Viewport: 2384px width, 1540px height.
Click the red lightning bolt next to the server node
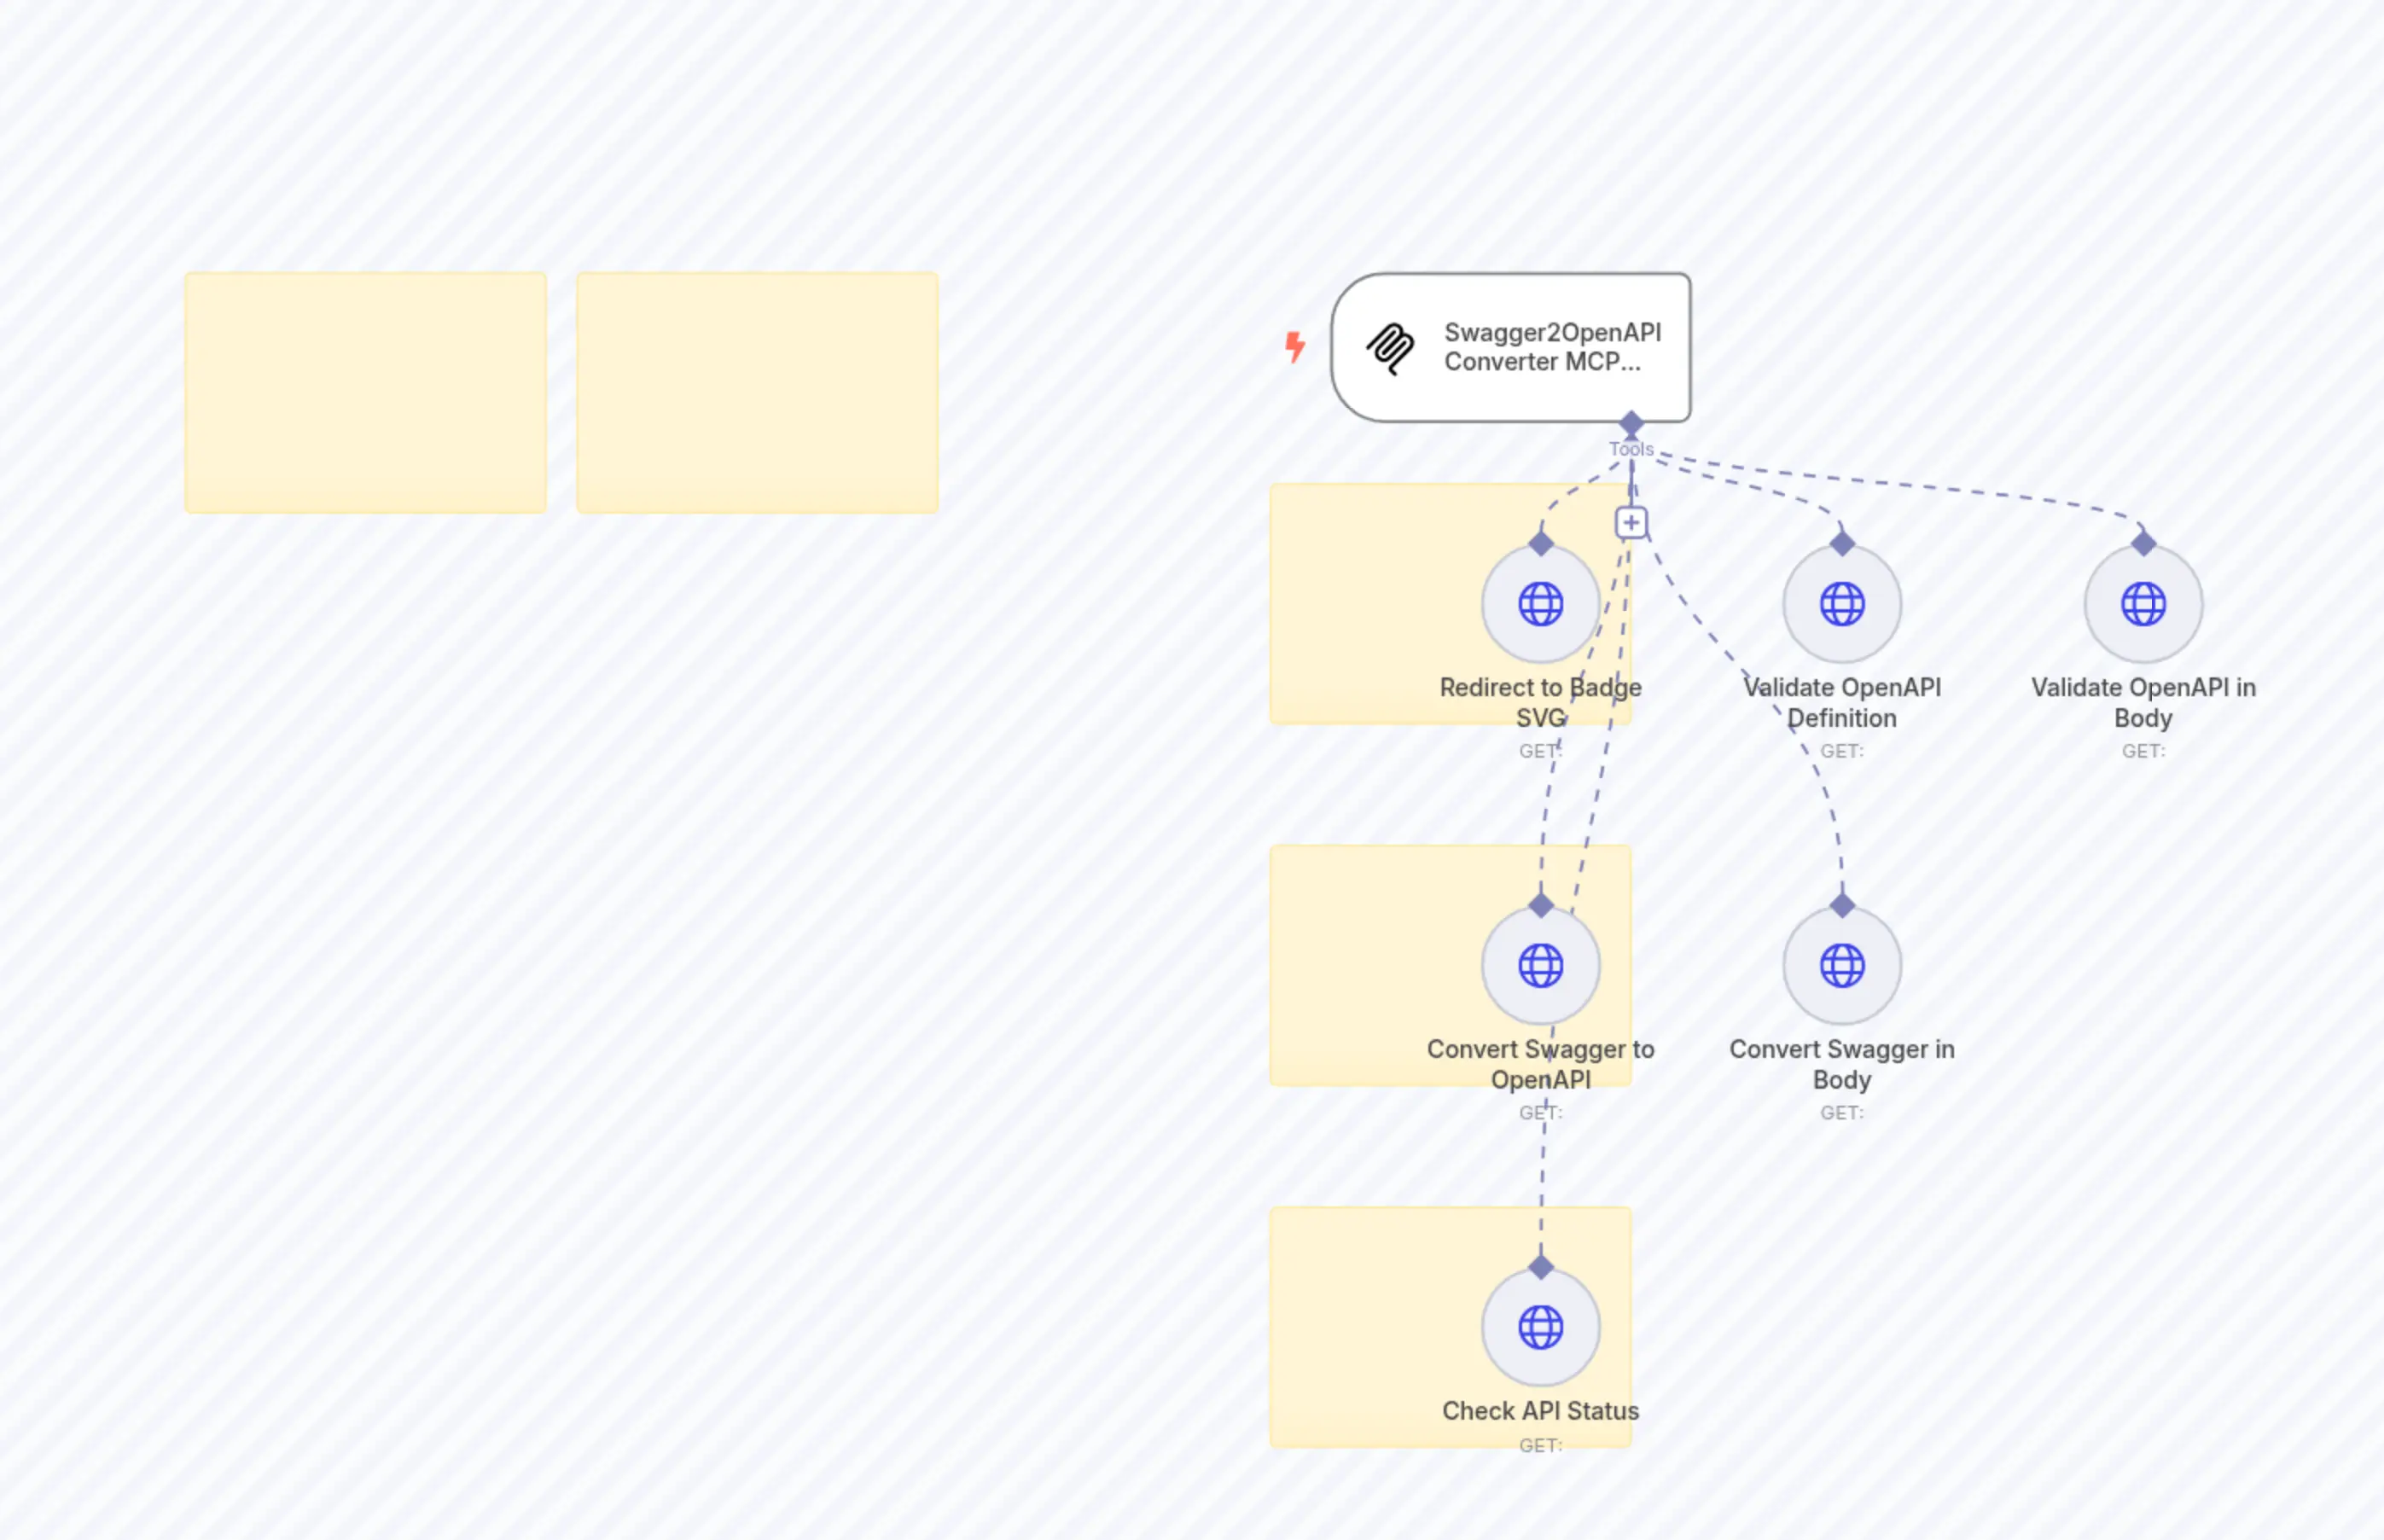1295,347
